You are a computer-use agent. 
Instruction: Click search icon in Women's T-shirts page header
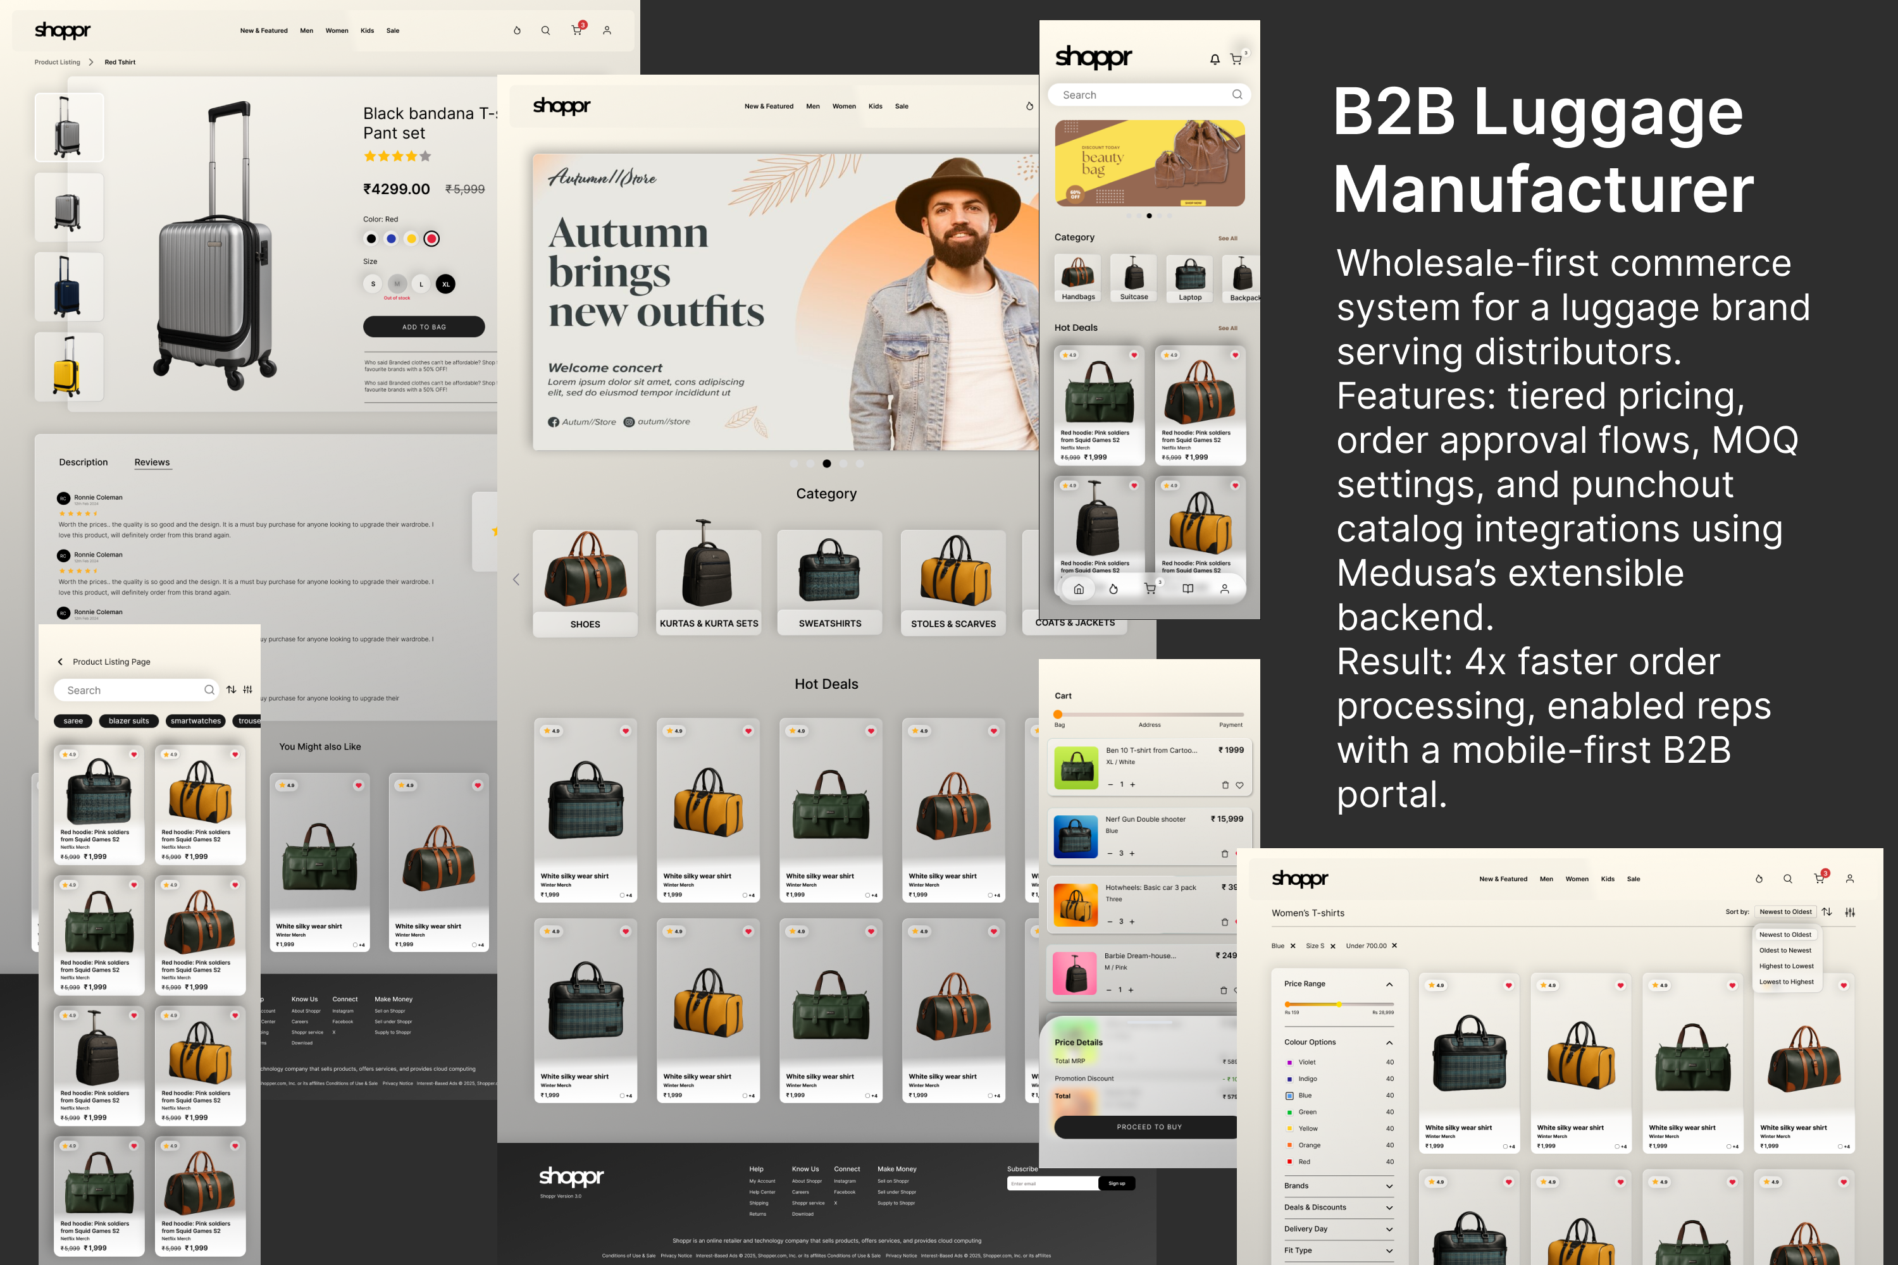click(x=1787, y=879)
